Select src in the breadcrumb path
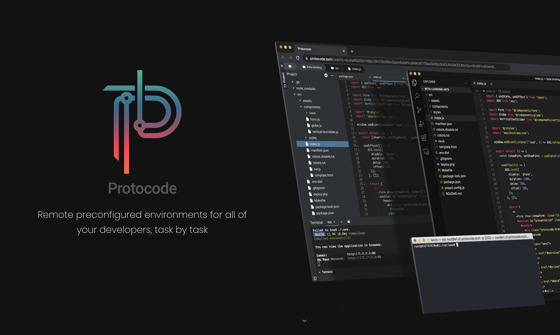This screenshot has height=335, width=560. [x=335, y=68]
